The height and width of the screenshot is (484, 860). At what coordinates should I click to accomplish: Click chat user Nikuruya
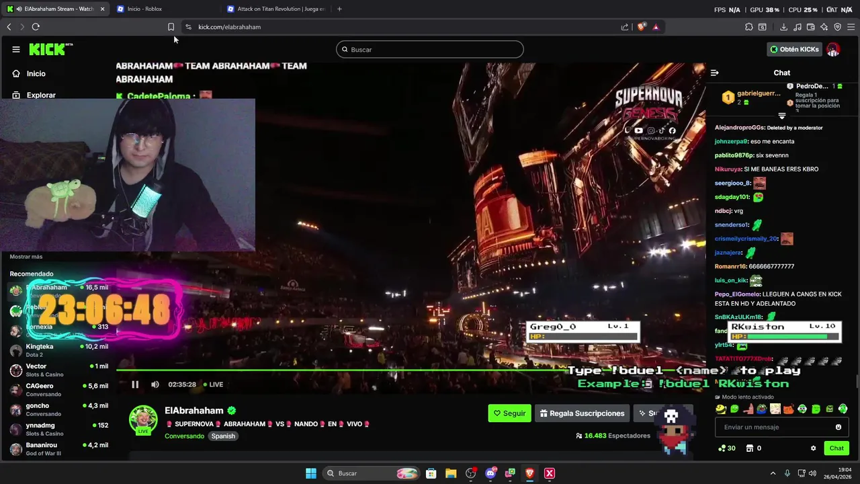[x=728, y=169]
